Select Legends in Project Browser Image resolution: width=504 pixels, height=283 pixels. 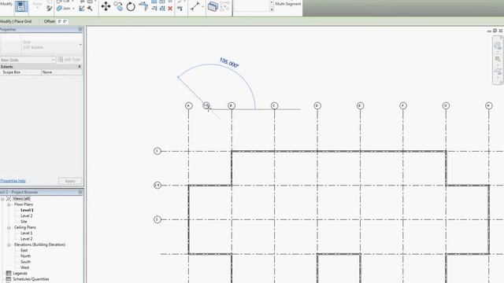(20, 274)
